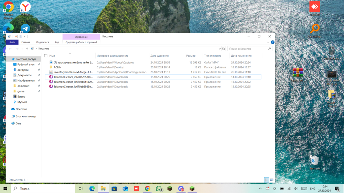Open the recent locations dropdown arrow

tap(22, 49)
